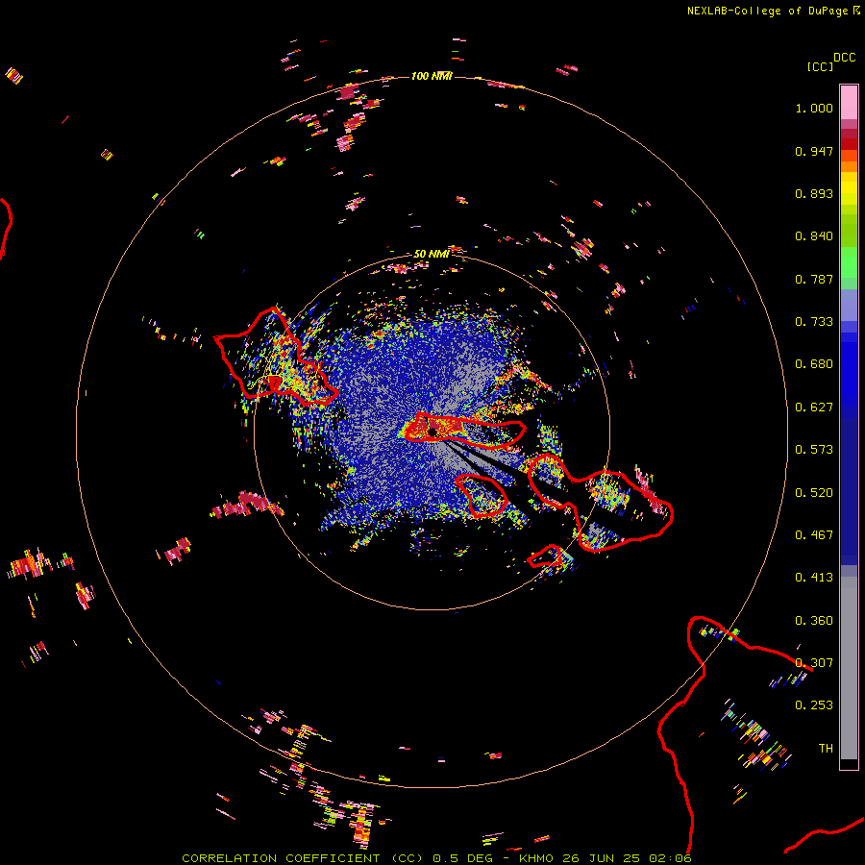Screen dimensions: 865x865
Task: Select the 0.360 legend value
Action: [814, 621]
